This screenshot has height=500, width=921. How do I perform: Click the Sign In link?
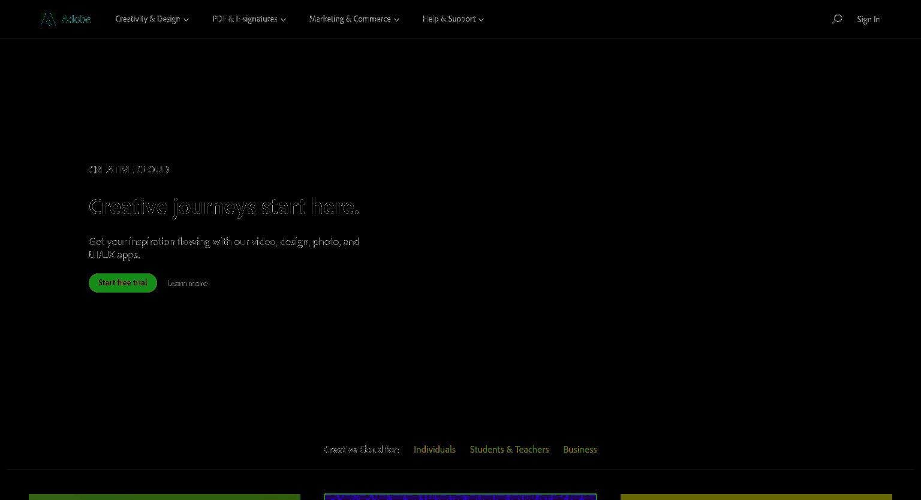868,19
